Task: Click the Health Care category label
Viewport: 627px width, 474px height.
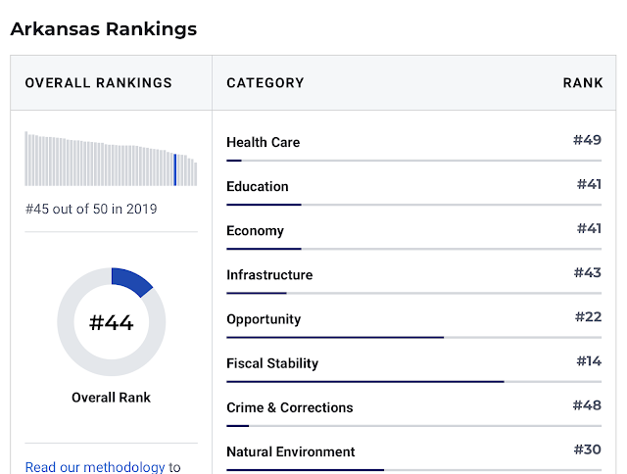Action: click(x=263, y=142)
